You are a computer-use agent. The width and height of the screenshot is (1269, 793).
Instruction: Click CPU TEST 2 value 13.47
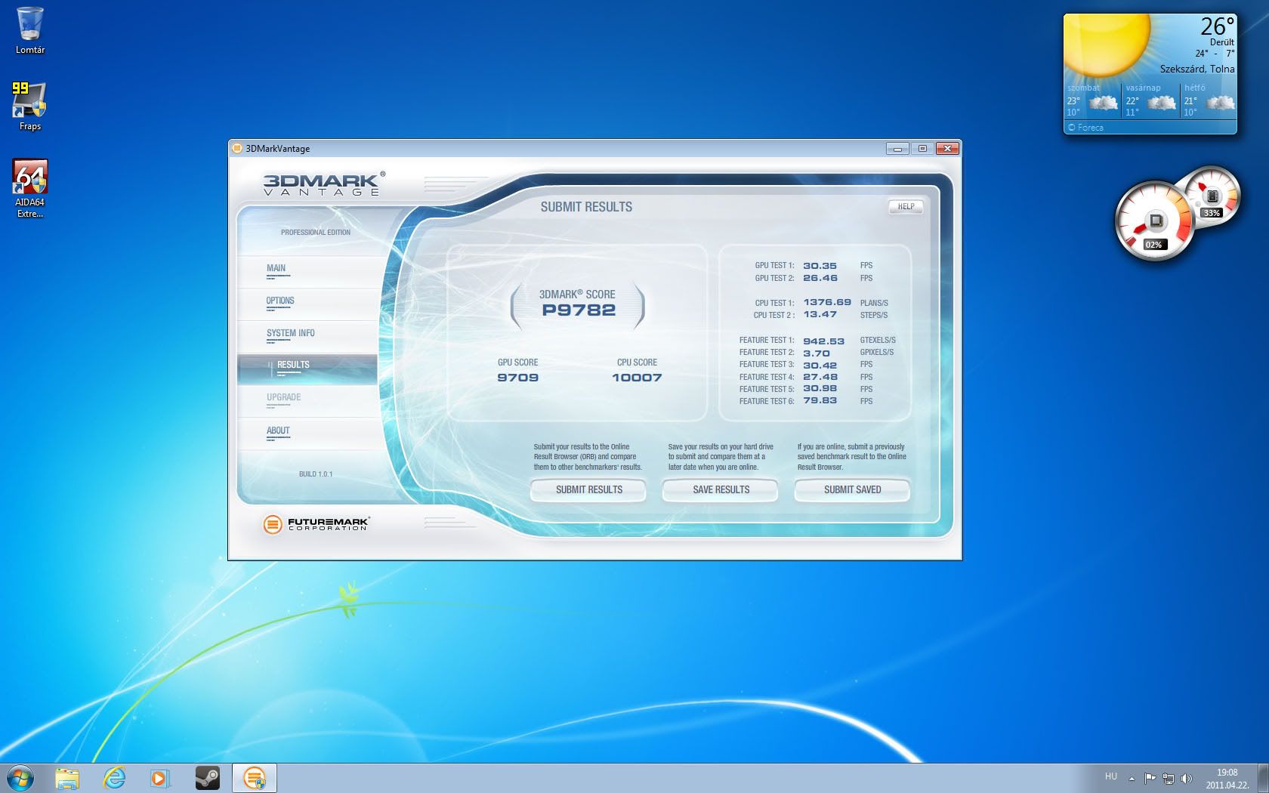(x=820, y=314)
